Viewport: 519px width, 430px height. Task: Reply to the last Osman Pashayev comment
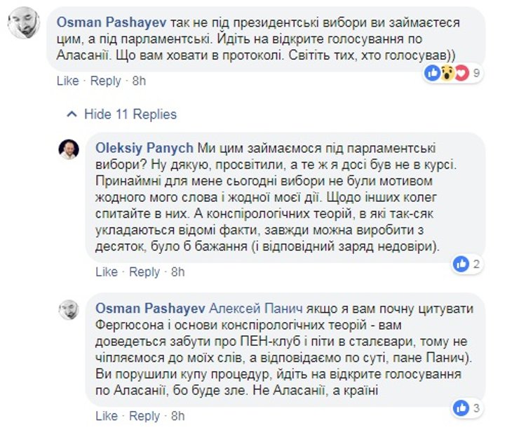pyautogui.click(x=145, y=416)
